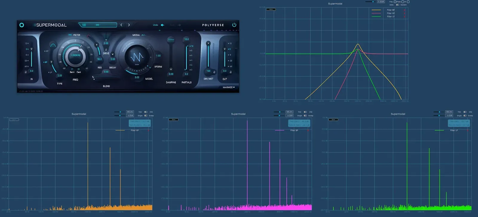Click the DRY/WET lock icon
This screenshot has height=217, width=478.
click(x=214, y=72)
